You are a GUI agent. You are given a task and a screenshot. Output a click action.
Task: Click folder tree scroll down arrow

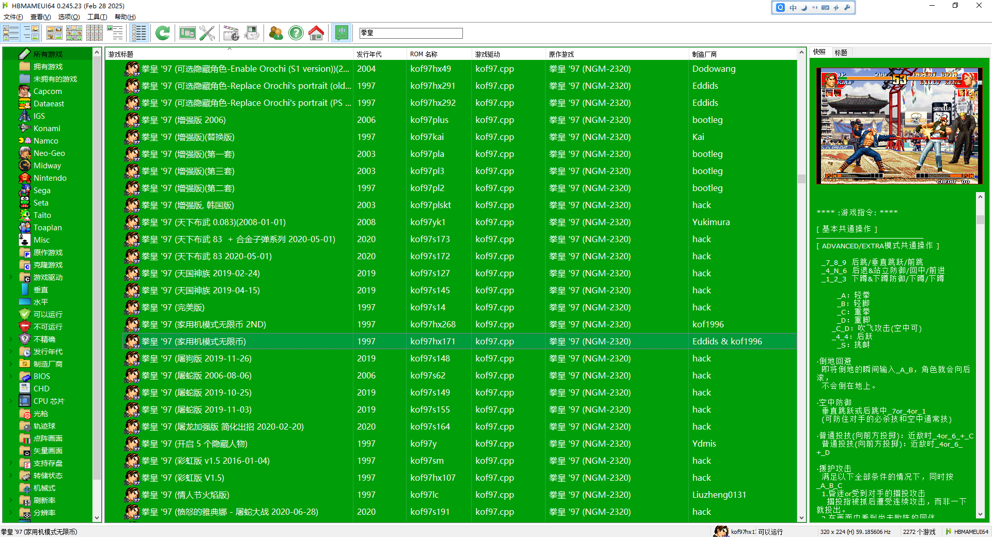click(x=97, y=517)
